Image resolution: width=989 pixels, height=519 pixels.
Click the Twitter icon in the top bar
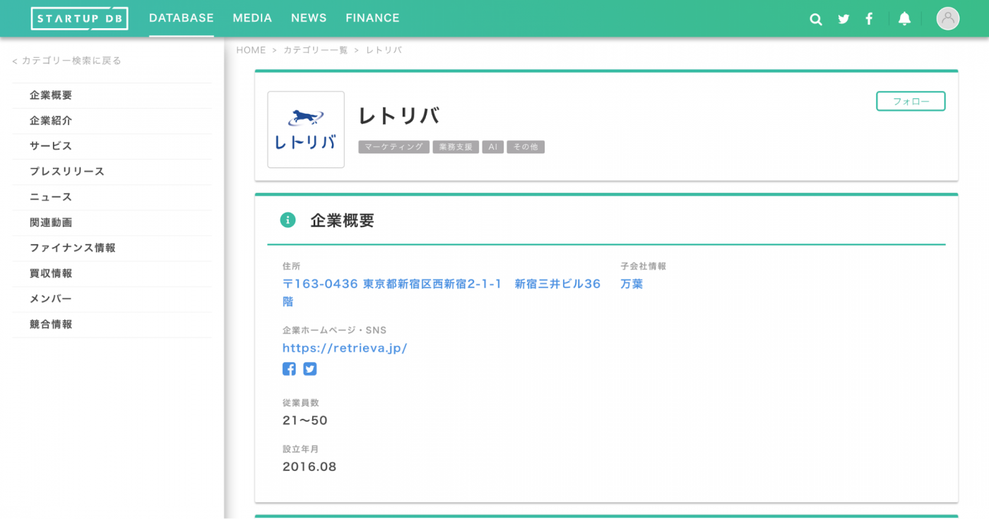[x=843, y=19]
